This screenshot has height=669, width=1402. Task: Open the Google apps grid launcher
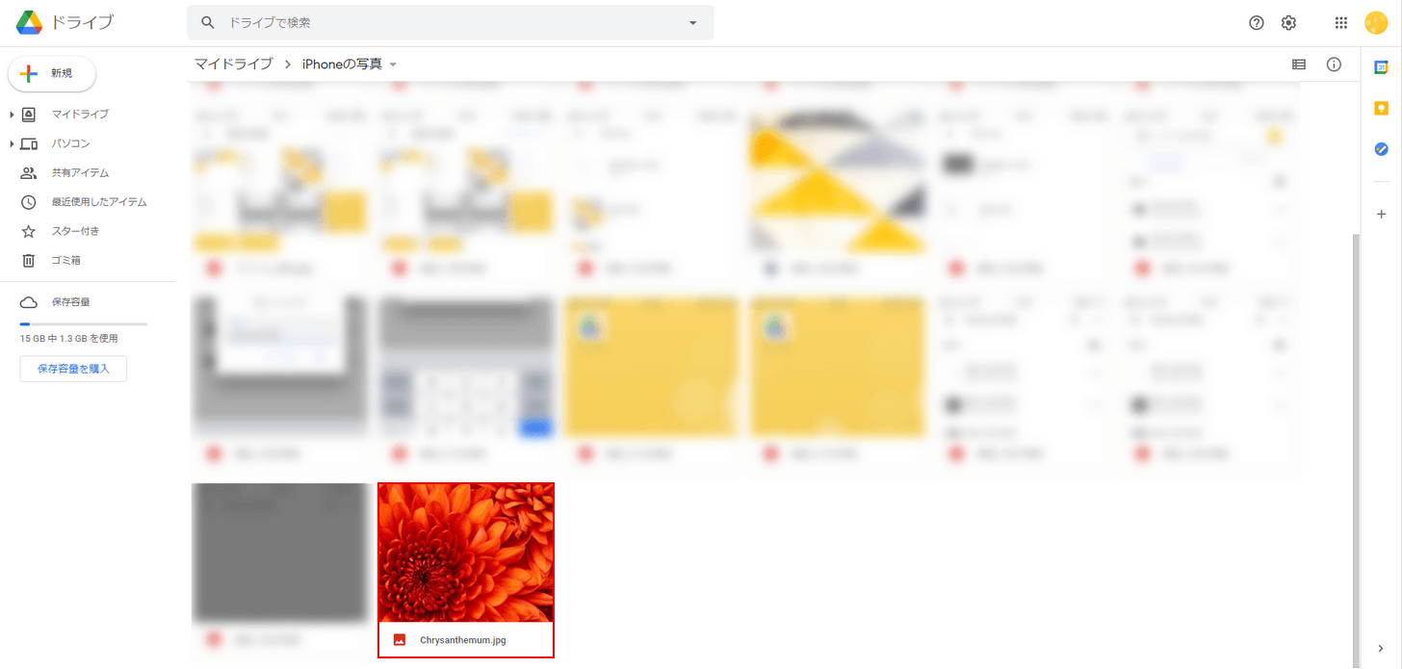[1341, 23]
